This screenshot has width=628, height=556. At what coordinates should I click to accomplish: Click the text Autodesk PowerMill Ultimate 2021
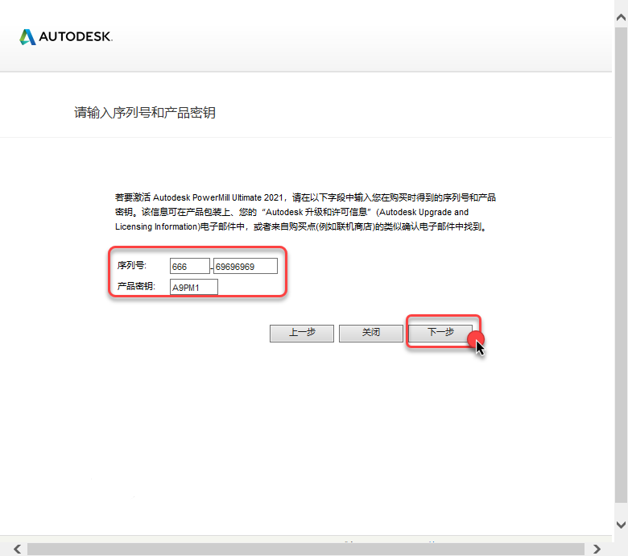[x=218, y=197]
